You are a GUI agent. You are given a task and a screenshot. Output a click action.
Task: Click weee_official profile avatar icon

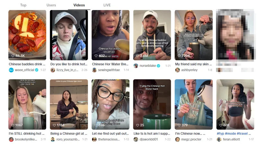tap(11, 70)
